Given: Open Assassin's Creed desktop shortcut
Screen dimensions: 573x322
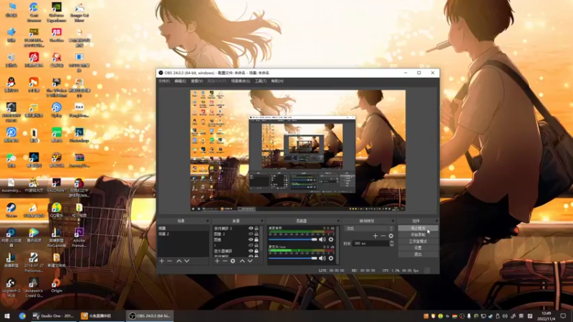Looking at the screenshot, I should pyautogui.click(x=34, y=288).
